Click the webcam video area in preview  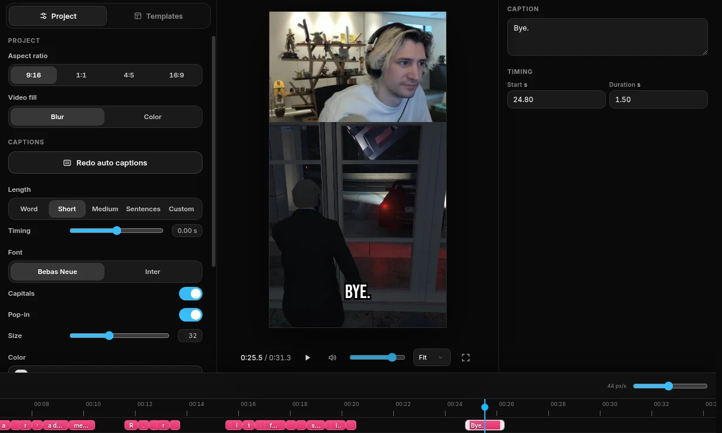pyautogui.click(x=357, y=67)
